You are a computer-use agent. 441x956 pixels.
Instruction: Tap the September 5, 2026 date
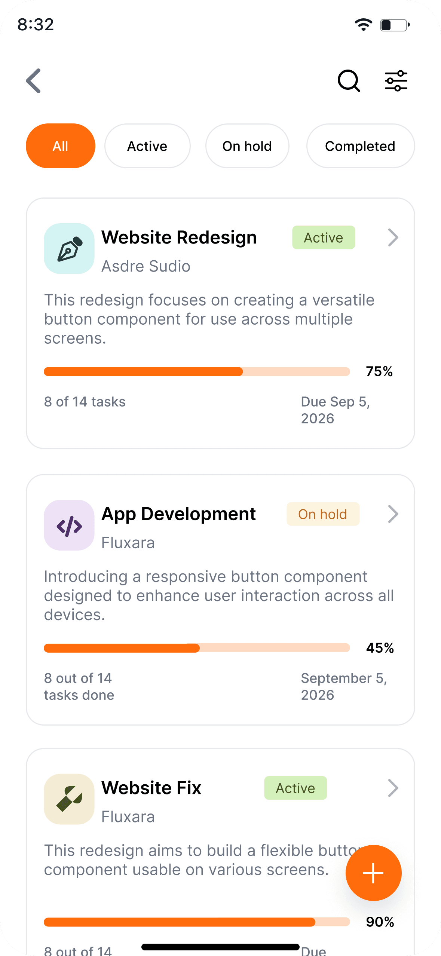(x=344, y=686)
